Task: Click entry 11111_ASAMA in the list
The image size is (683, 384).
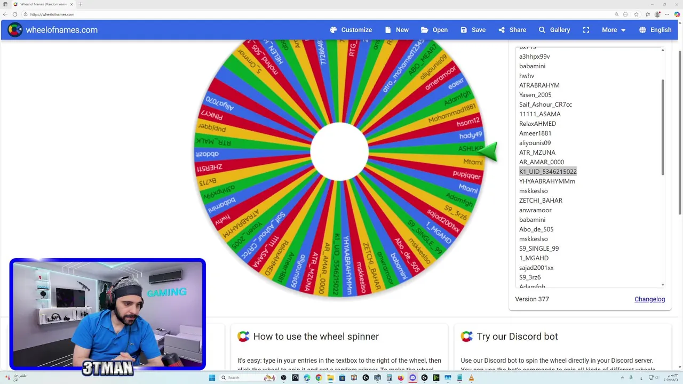Action: [x=540, y=114]
